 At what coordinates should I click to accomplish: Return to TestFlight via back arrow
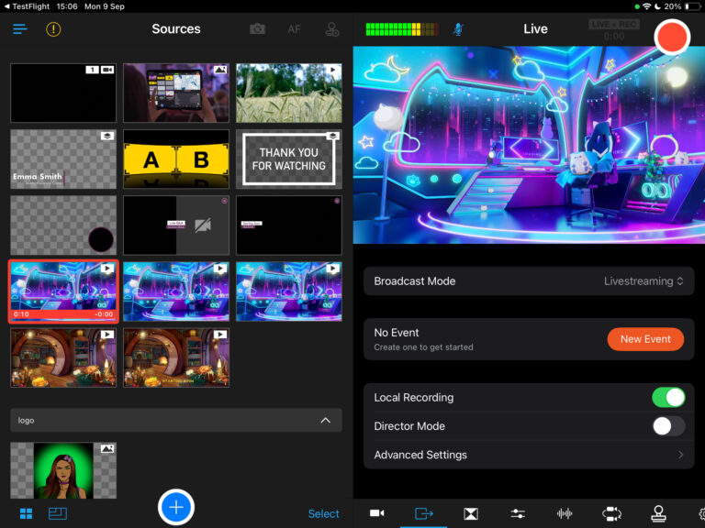coord(27,6)
